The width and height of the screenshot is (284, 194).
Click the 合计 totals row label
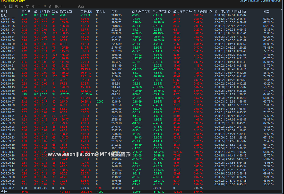(x=4, y=192)
